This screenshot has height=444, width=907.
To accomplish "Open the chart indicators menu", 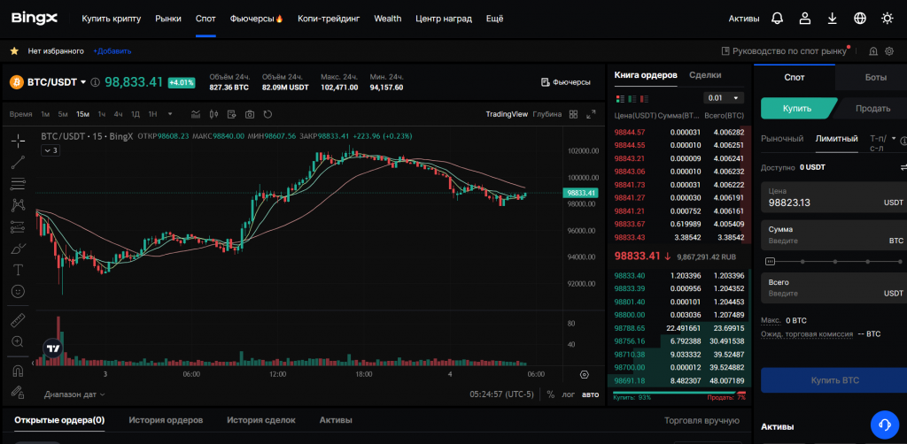I will tap(196, 114).
